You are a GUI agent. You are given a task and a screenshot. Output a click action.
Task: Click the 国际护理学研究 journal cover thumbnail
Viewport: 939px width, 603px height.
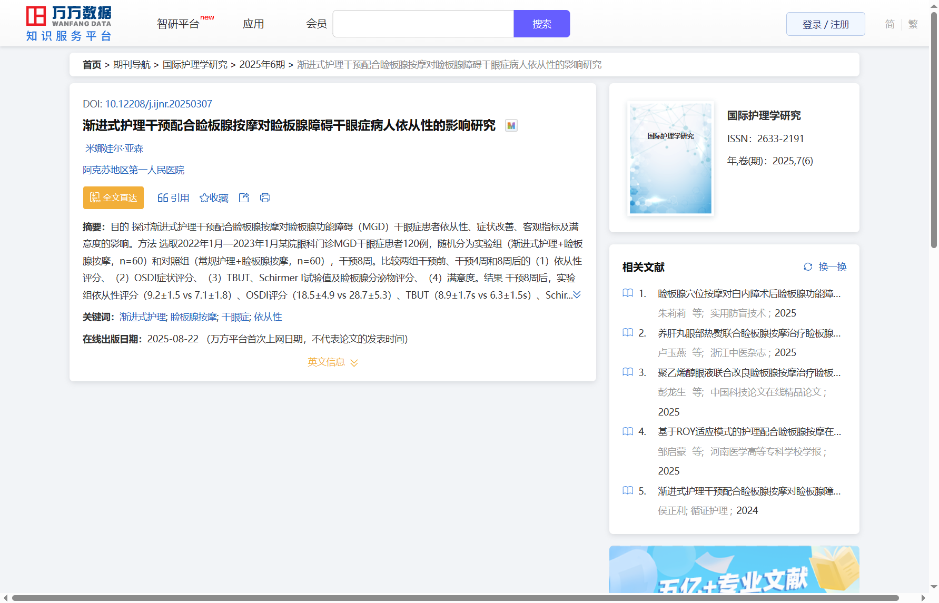click(670, 159)
